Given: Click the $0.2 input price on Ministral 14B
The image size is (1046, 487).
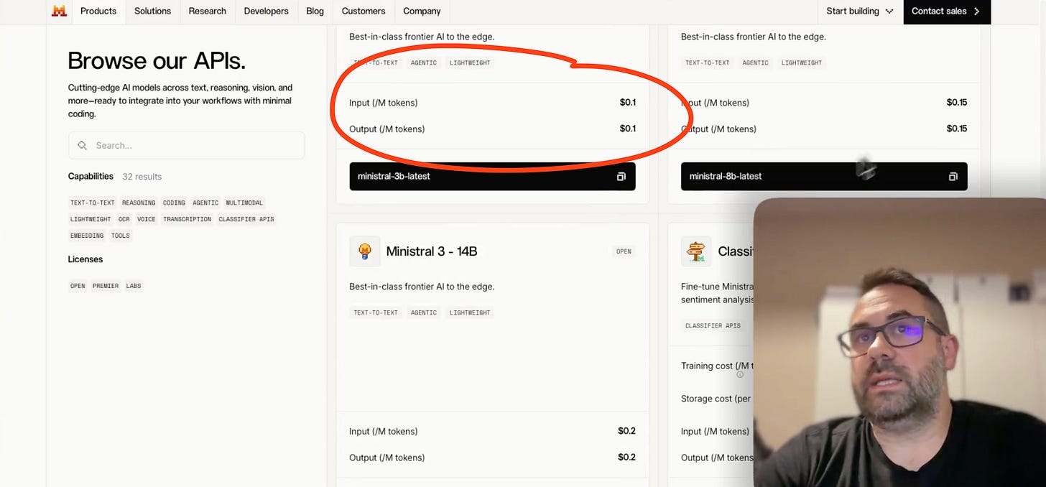Looking at the screenshot, I should click(627, 431).
